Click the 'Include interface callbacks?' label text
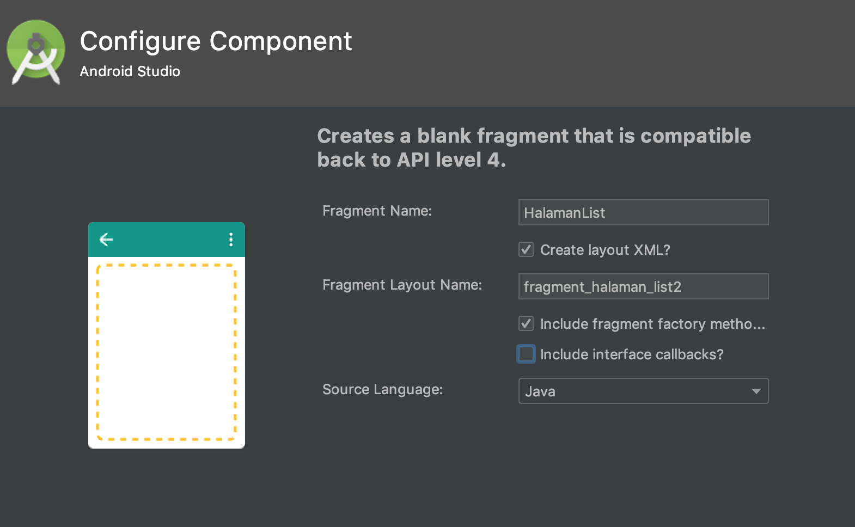Image resolution: width=855 pixels, height=527 pixels. 632,354
